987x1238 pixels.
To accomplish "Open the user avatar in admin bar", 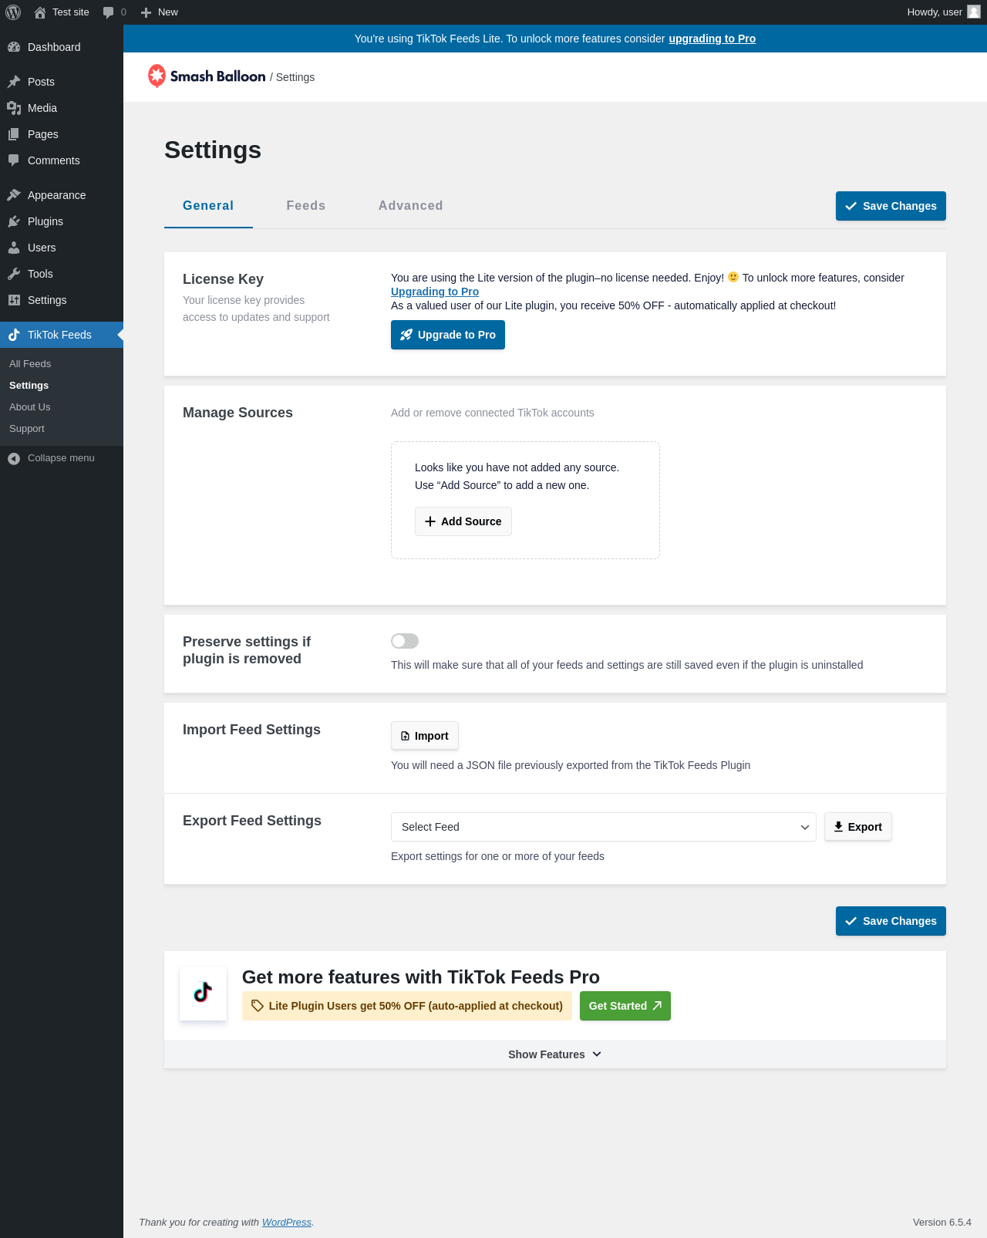I will pos(974,12).
